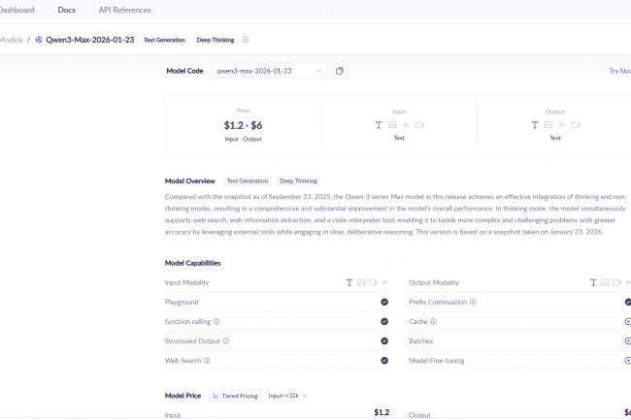The width and height of the screenshot is (631, 420).
Task: Click the document icon beside the Deep Thinking tag
Action: coord(246,40)
